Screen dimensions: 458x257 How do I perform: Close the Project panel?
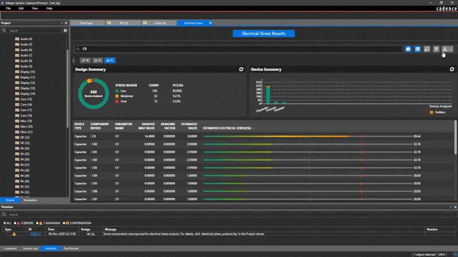(x=66, y=23)
